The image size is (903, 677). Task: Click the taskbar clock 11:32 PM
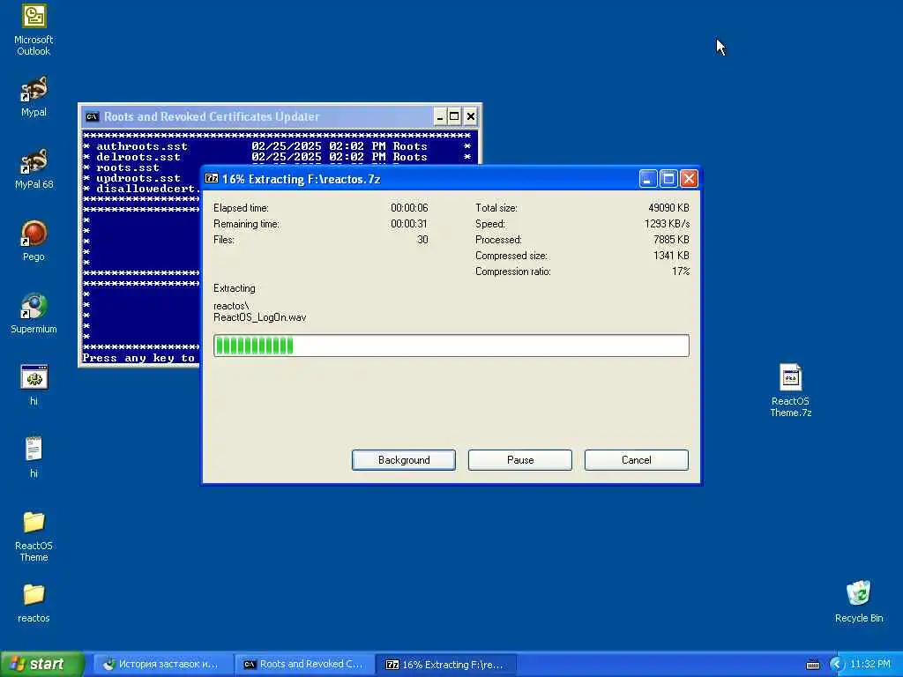pos(870,665)
